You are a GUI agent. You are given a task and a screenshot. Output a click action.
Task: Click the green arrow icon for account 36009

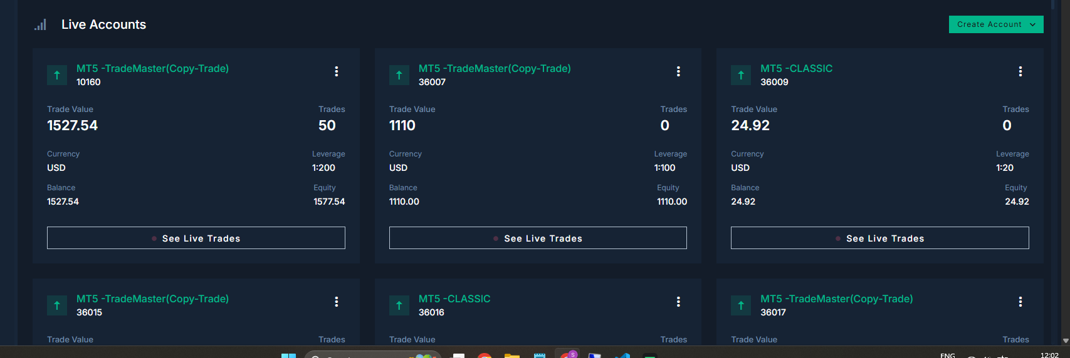tap(741, 75)
